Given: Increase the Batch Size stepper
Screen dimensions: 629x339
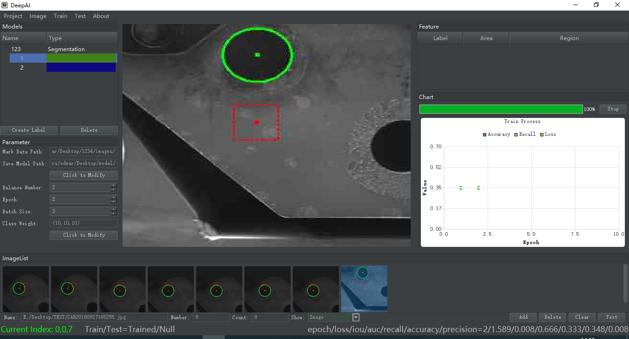Looking at the screenshot, I should click(114, 210).
